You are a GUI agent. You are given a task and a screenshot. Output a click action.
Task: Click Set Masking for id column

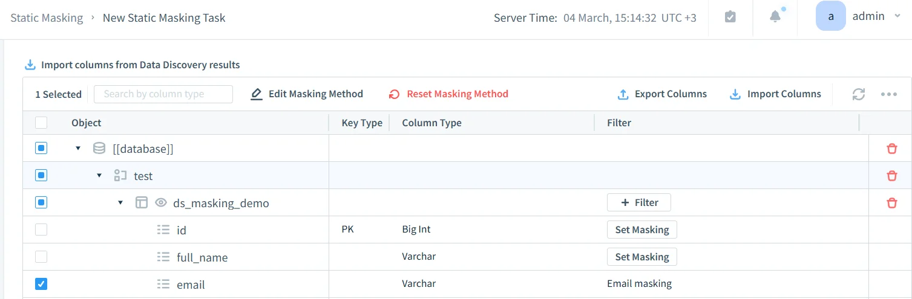642,230
